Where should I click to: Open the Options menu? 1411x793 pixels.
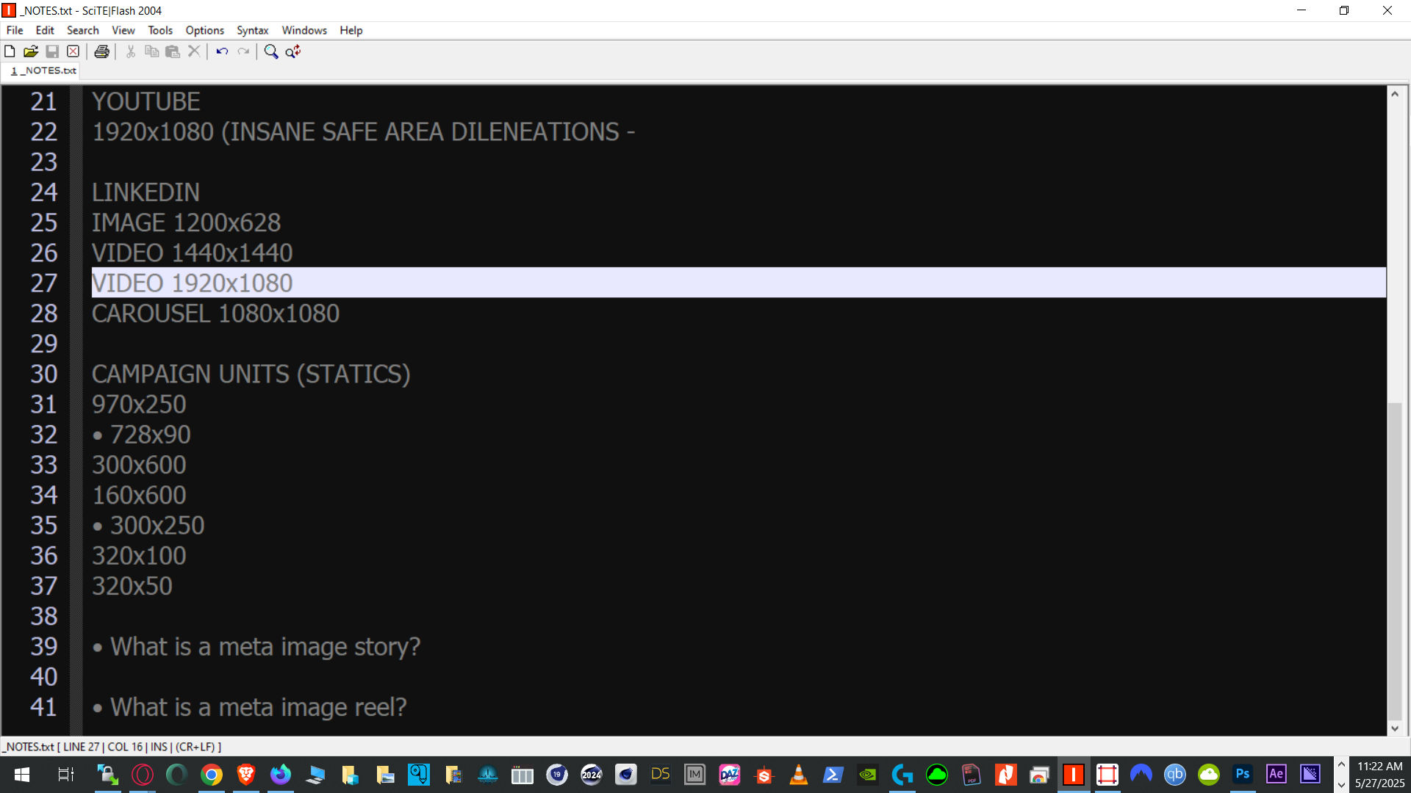click(x=204, y=30)
